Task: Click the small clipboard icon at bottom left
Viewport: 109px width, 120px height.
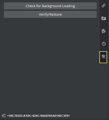Action: (x=4, y=115)
